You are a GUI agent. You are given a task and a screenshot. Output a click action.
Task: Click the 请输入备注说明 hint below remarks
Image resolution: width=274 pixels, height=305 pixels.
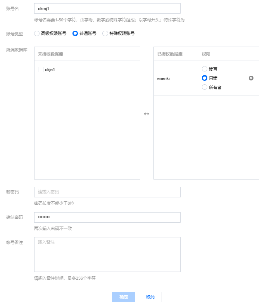tap(65, 278)
